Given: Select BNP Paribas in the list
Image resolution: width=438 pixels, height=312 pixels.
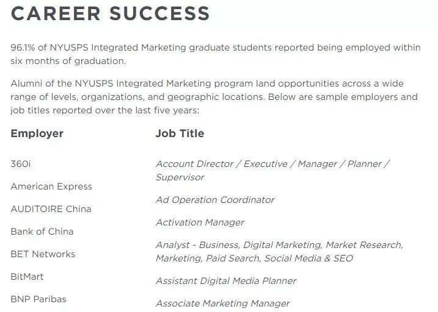Looking at the screenshot, I should point(38,299).
